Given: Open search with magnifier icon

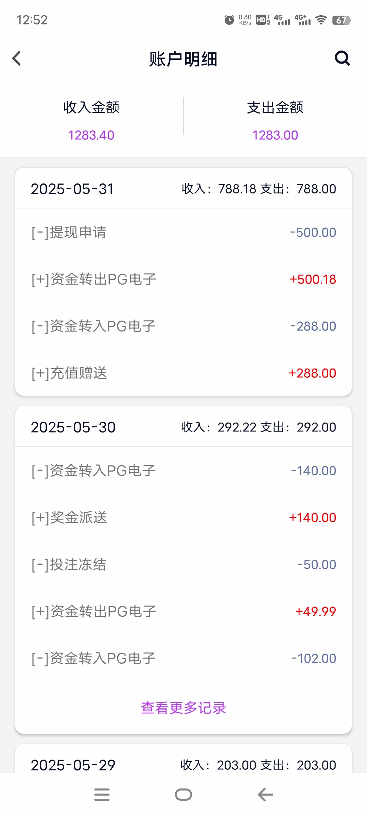Looking at the screenshot, I should point(342,58).
